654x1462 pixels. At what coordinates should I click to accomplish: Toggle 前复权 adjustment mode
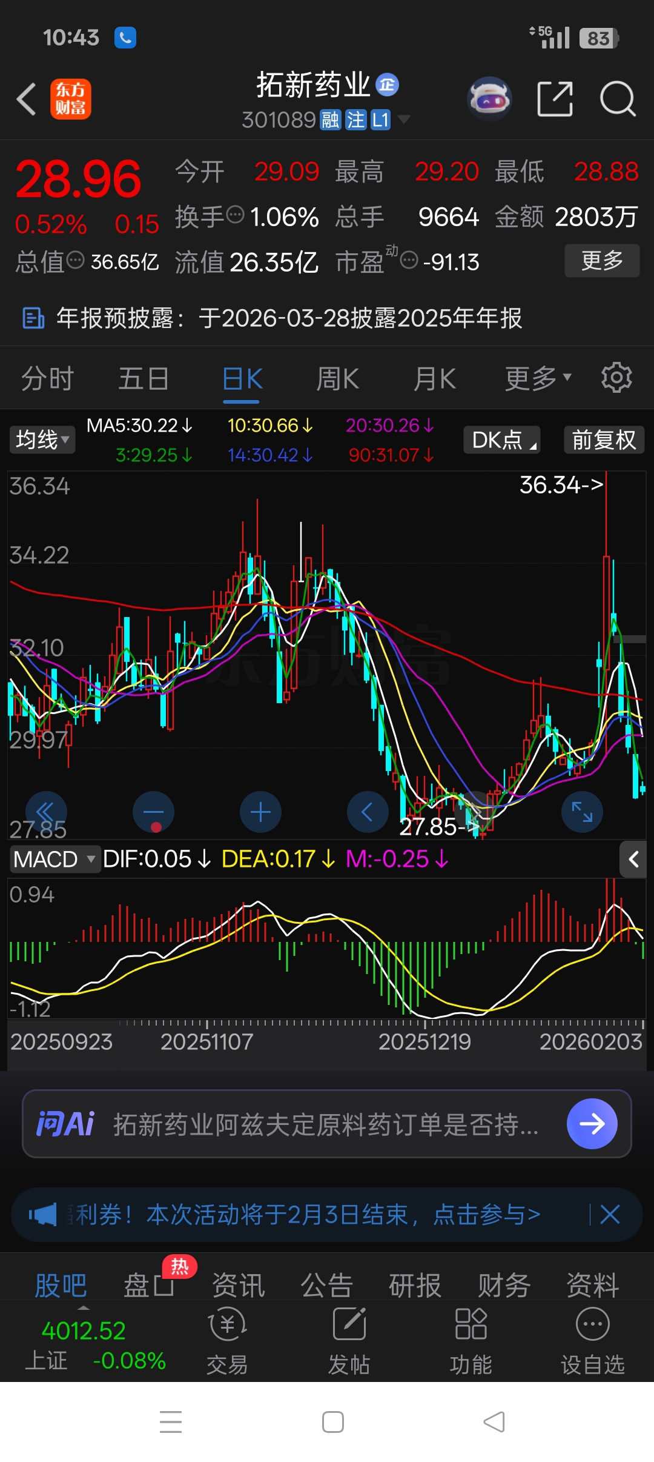coord(604,439)
